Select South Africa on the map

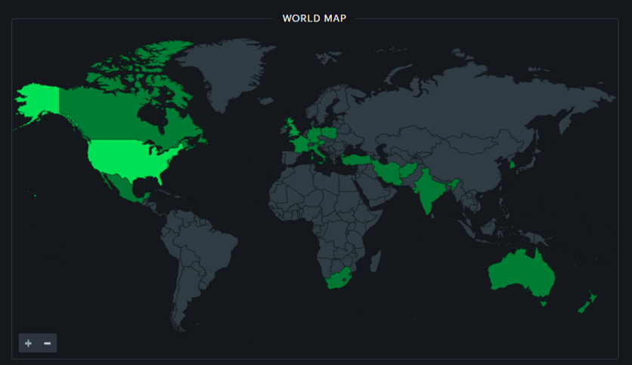tap(340, 279)
